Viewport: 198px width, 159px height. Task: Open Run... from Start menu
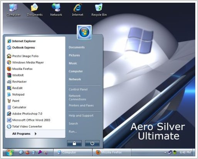point(73,131)
